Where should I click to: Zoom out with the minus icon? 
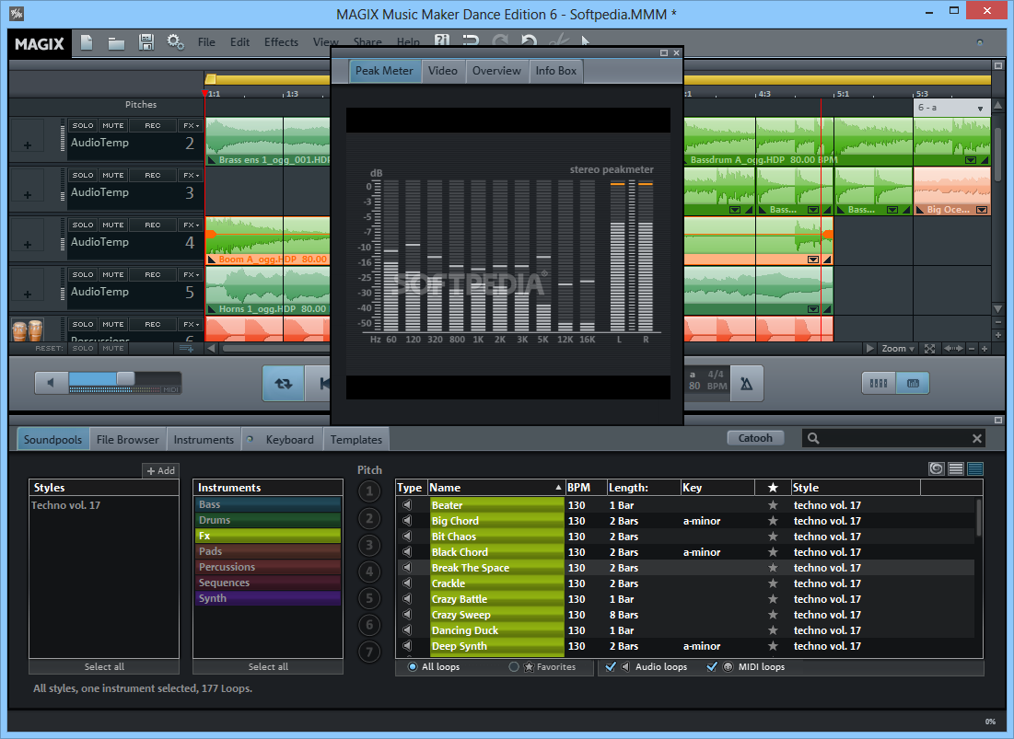[972, 349]
